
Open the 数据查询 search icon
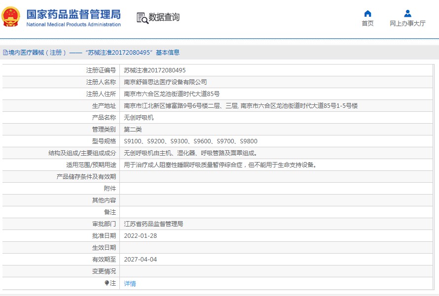[x=142, y=18]
